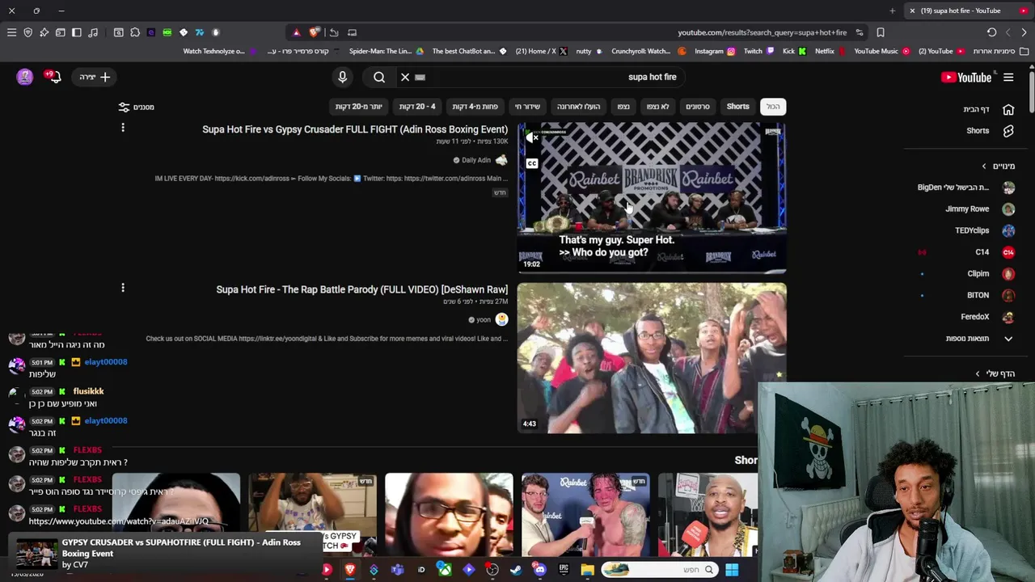Open File Explorer from taskbar
1035x582 pixels.
(587, 570)
